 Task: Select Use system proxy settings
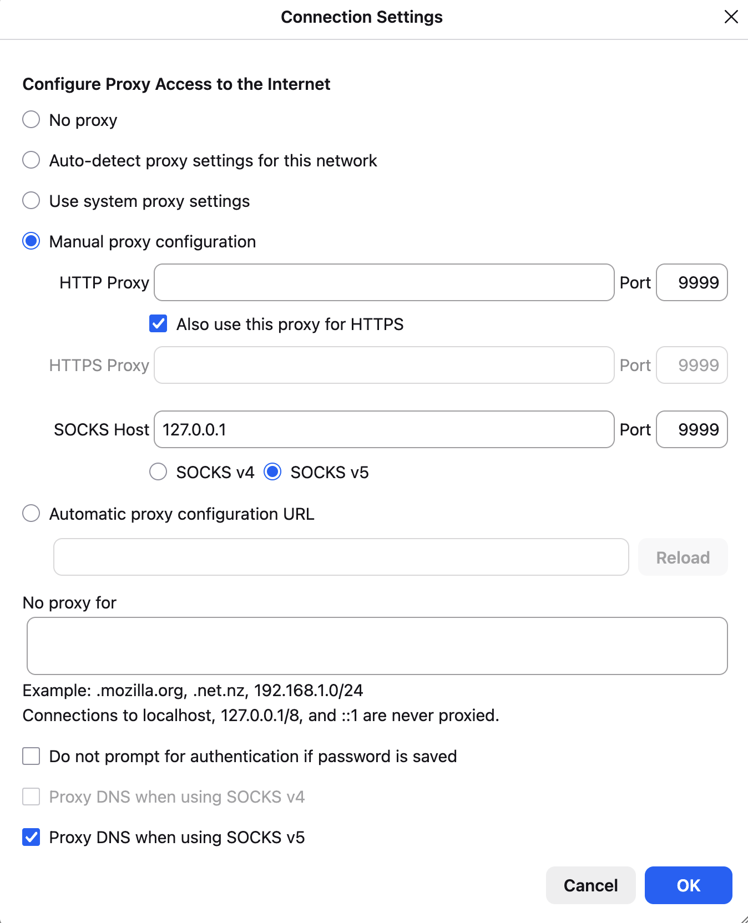click(31, 201)
